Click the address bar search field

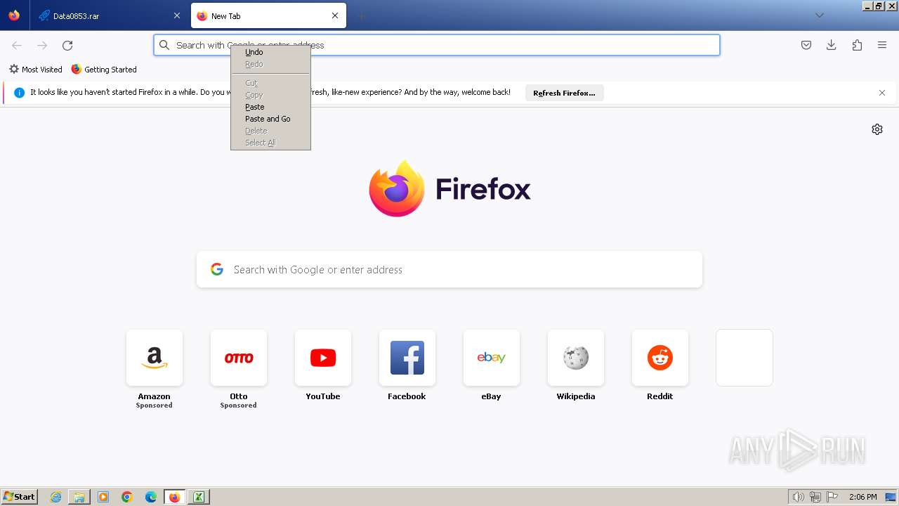coord(437,45)
